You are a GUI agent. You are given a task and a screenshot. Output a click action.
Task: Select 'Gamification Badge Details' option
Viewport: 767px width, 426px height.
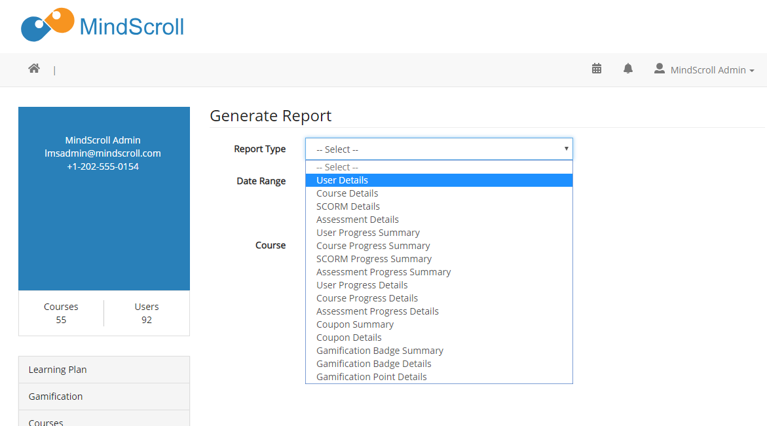(x=439, y=364)
